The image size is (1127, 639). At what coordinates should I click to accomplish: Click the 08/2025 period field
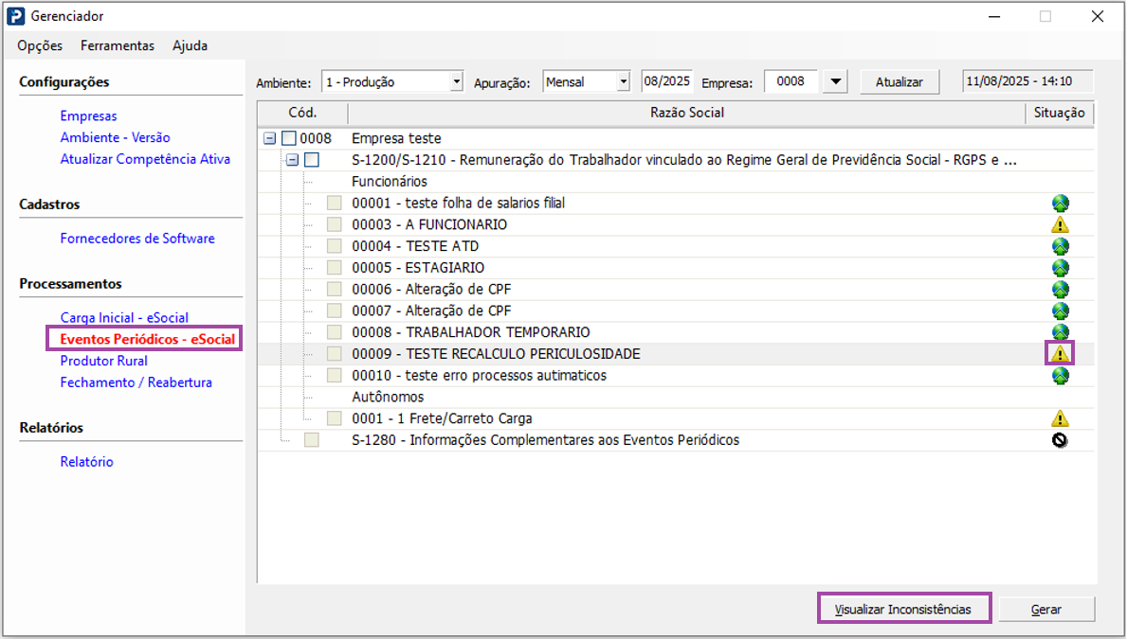click(666, 81)
